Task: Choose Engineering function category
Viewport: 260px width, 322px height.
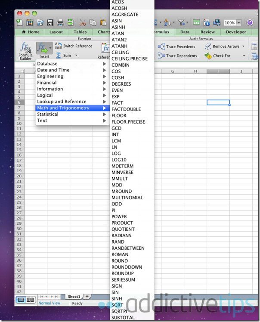Action: (72, 76)
